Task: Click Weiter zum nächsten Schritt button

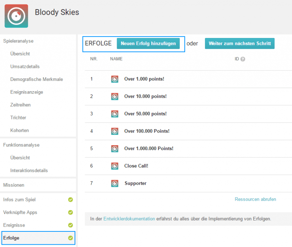Action: (x=240, y=44)
